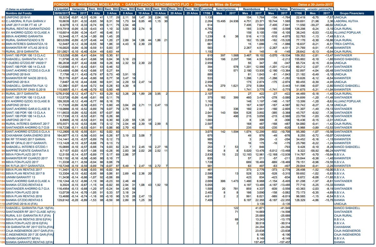Click fund 'BANKINTER RF CUARZO 2017'
Image resolution: width=376 pixels, height=247 pixels.
pos(27,158)
